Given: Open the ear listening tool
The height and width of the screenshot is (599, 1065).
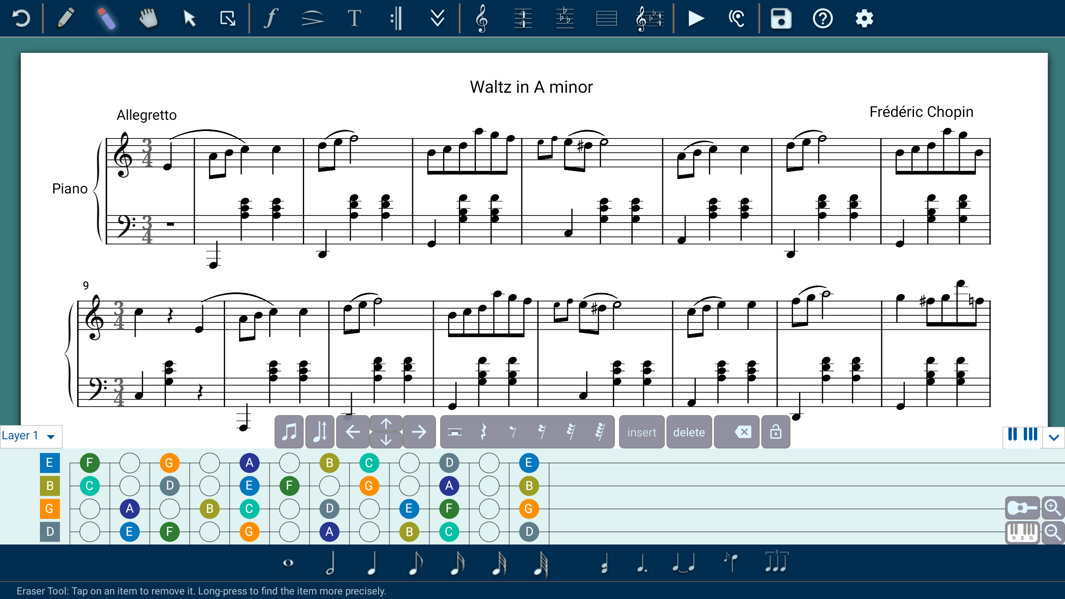Looking at the screenshot, I should click(x=736, y=18).
